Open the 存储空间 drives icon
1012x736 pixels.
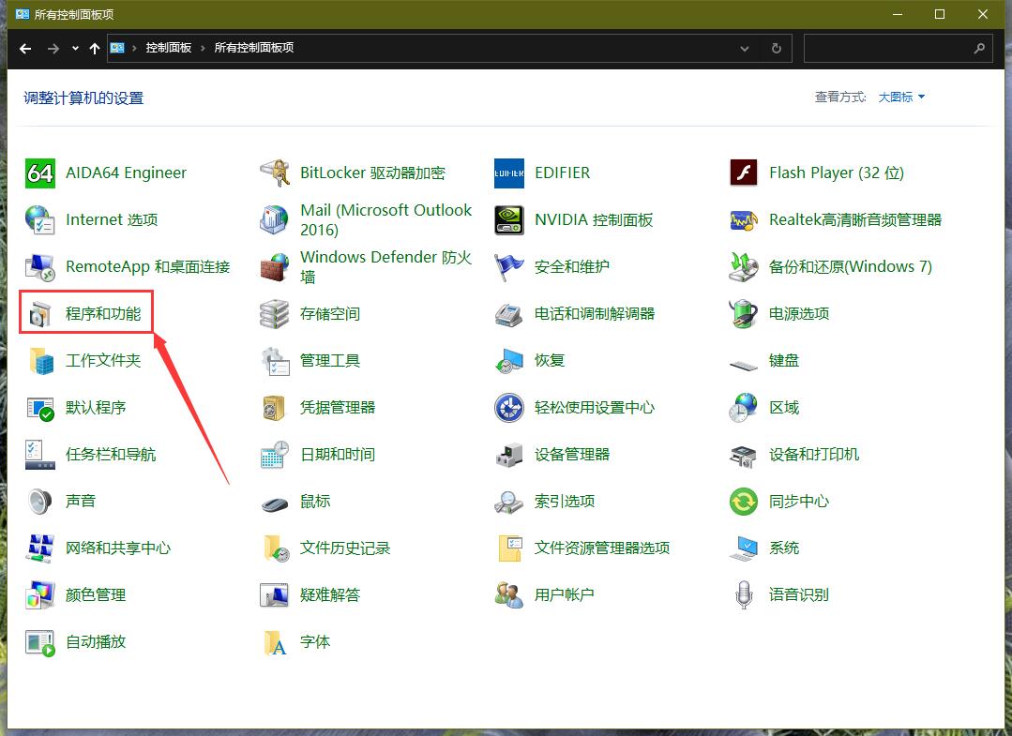point(274,314)
